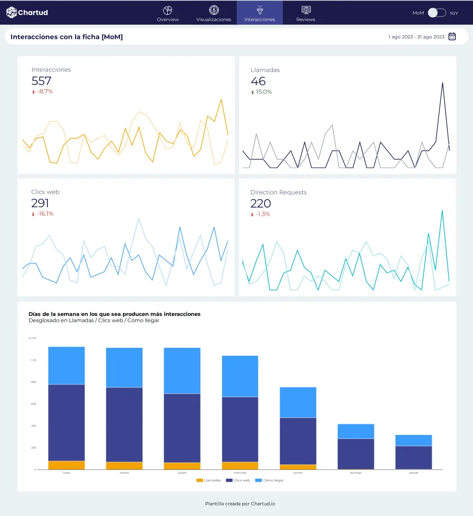Click the YoY label
Image resolution: width=473 pixels, height=516 pixels.
tap(454, 13)
